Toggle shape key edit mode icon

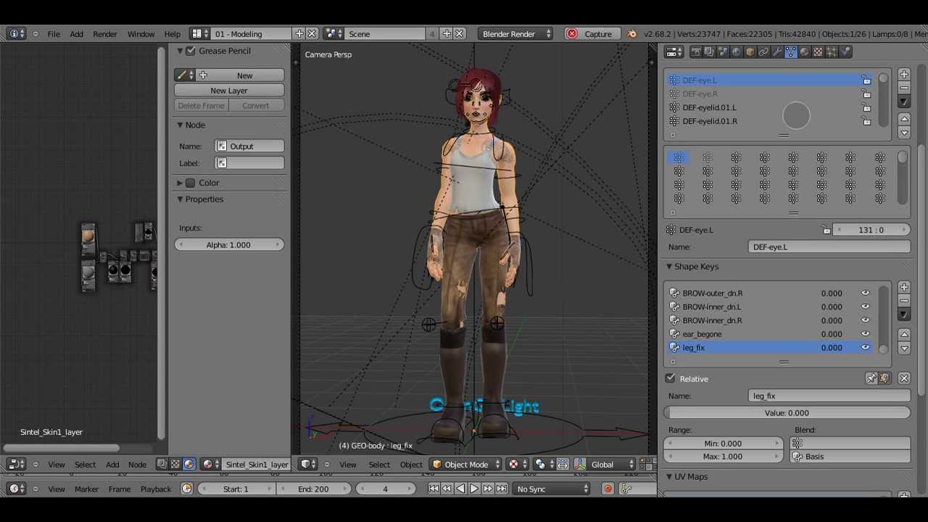click(x=884, y=378)
